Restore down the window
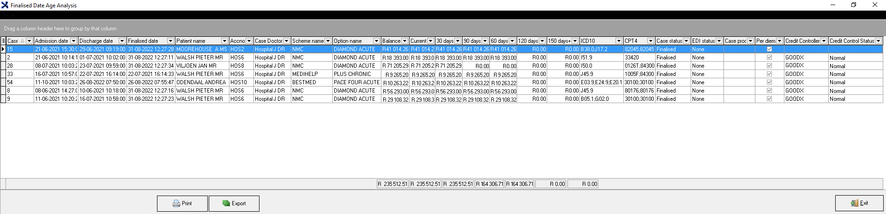The height and width of the screenshot is (214, 886). 854,5
